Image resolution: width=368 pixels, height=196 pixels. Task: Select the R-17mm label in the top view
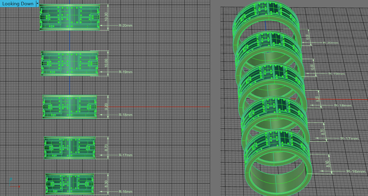pyautogui.click(x=125, y=155)
